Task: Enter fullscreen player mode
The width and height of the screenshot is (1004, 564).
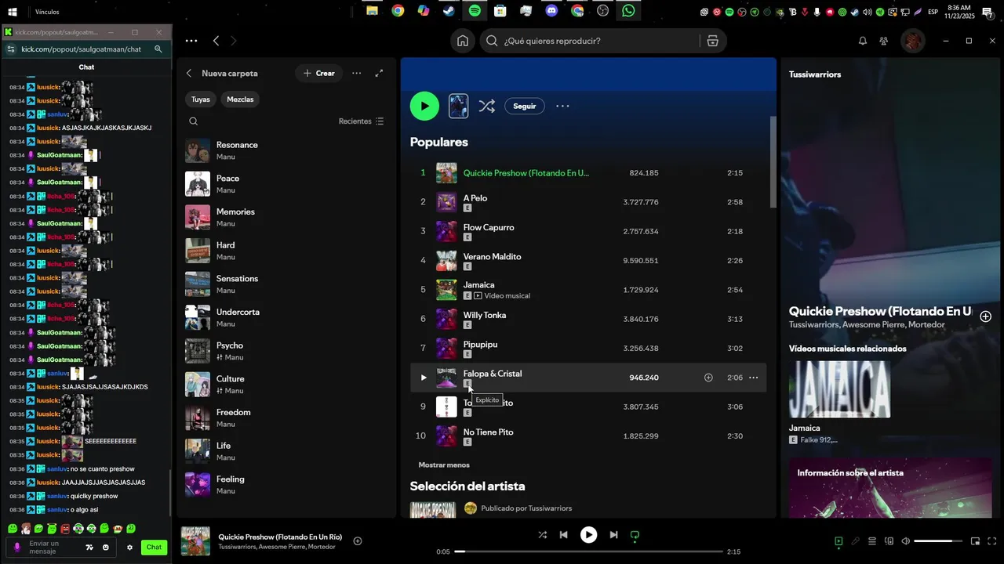Action: [x=992, y=541]
